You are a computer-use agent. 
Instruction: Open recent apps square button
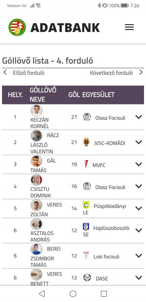point(104,294)
